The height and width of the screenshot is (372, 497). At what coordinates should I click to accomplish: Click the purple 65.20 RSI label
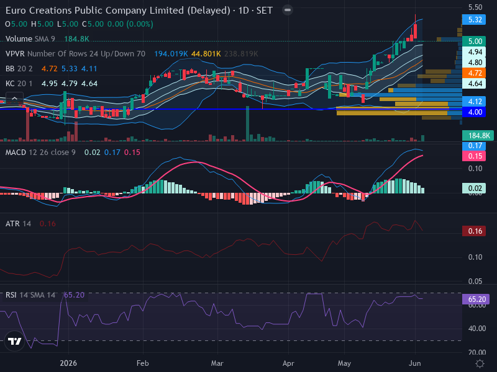476,299
